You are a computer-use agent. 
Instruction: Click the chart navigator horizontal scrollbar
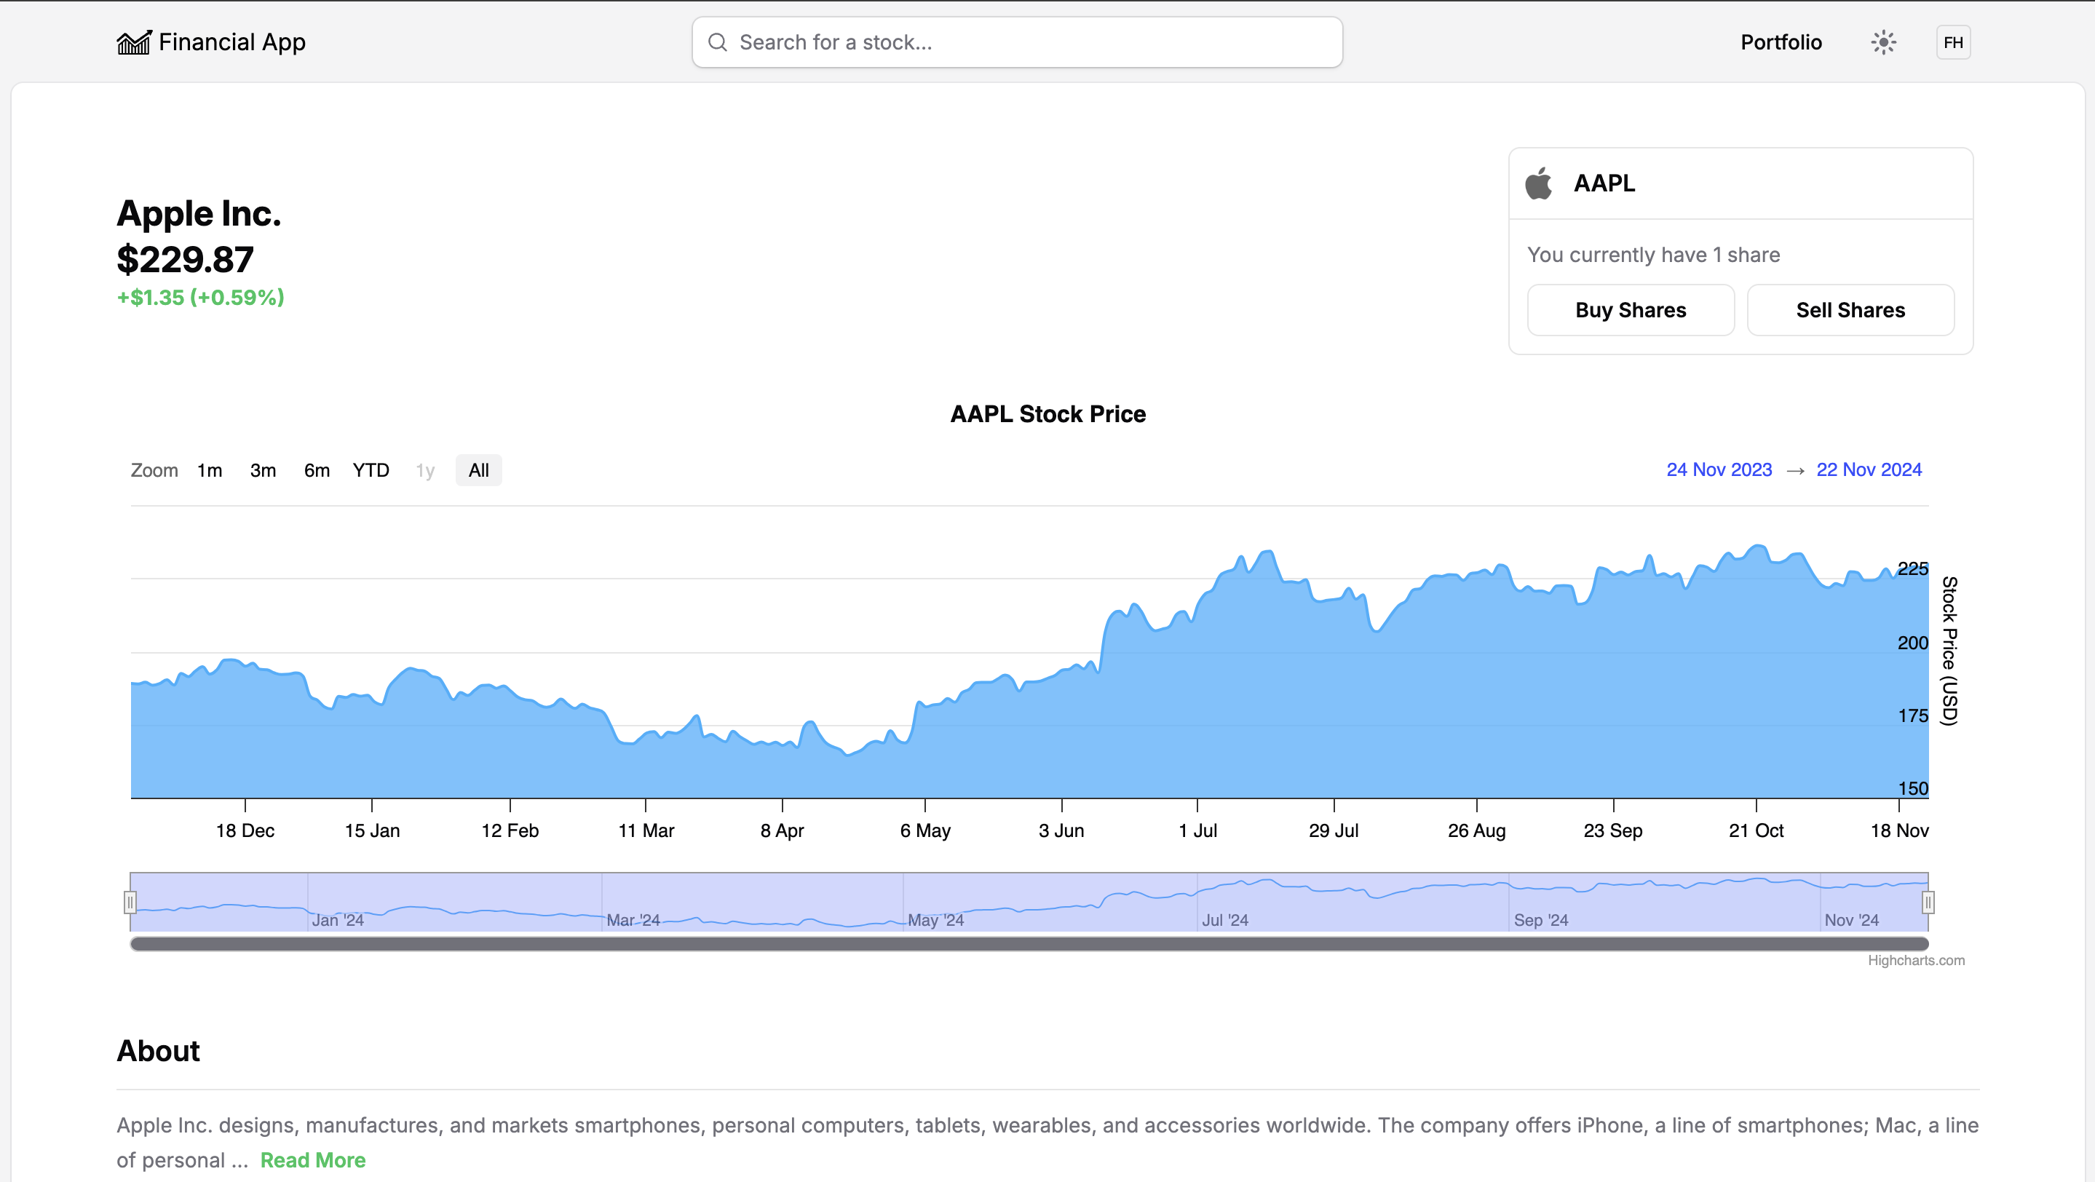point(1029,944)
